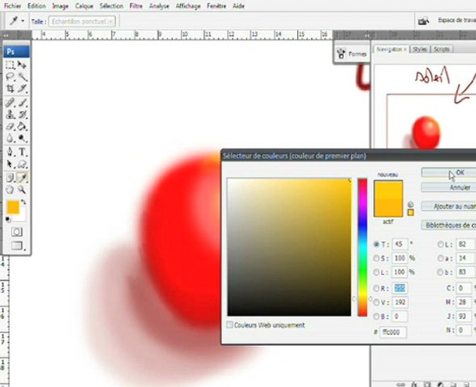Select the Paint Bucket tool
This screenshot has height=387, width=476.
pos(22,126)
